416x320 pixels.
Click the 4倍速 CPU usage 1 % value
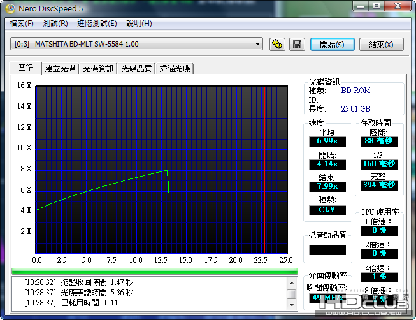[x=379, y=277]
